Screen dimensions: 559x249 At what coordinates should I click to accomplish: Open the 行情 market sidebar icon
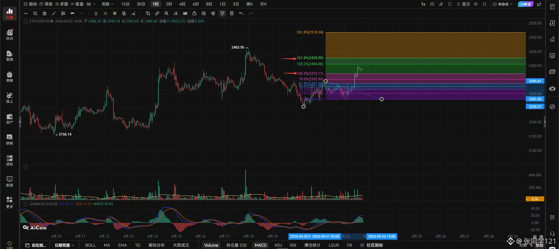point(10,14)
